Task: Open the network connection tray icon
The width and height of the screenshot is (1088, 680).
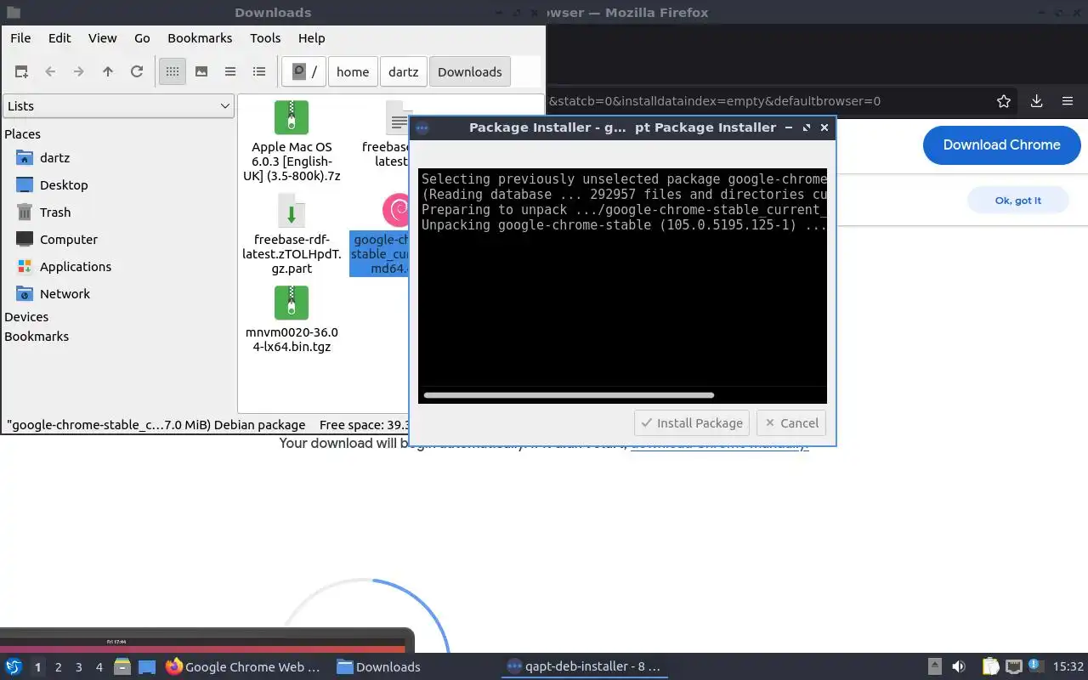Action: (x=1014, y=667)
